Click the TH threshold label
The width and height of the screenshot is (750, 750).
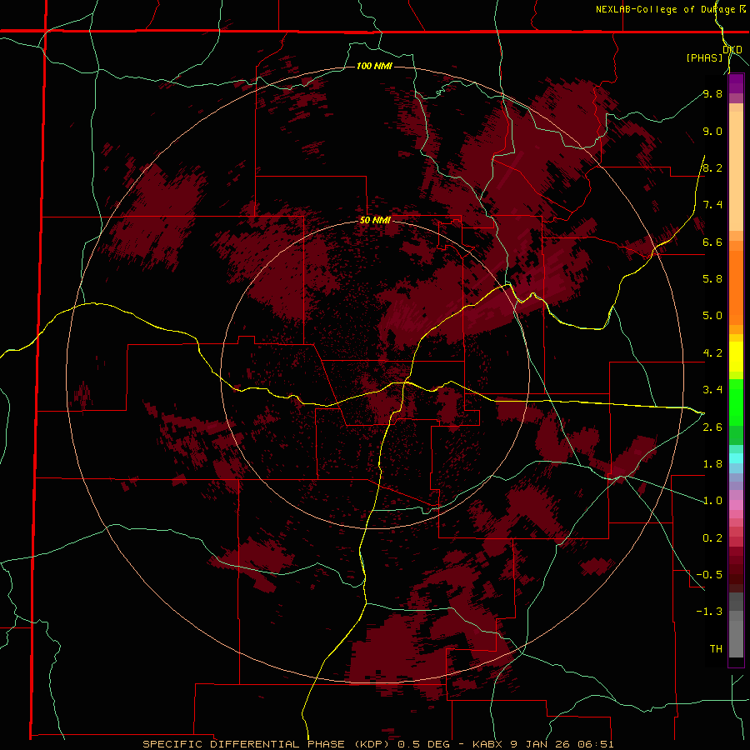pyautogui.click(x=716, y=649)
